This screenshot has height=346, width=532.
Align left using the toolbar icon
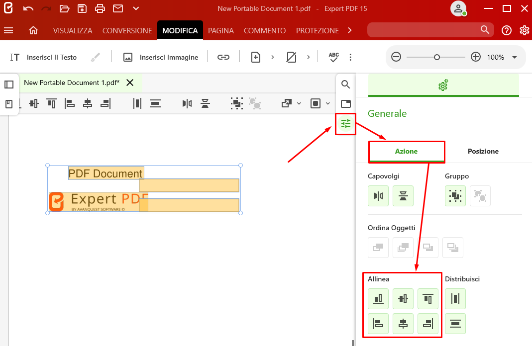pos(70,103)
